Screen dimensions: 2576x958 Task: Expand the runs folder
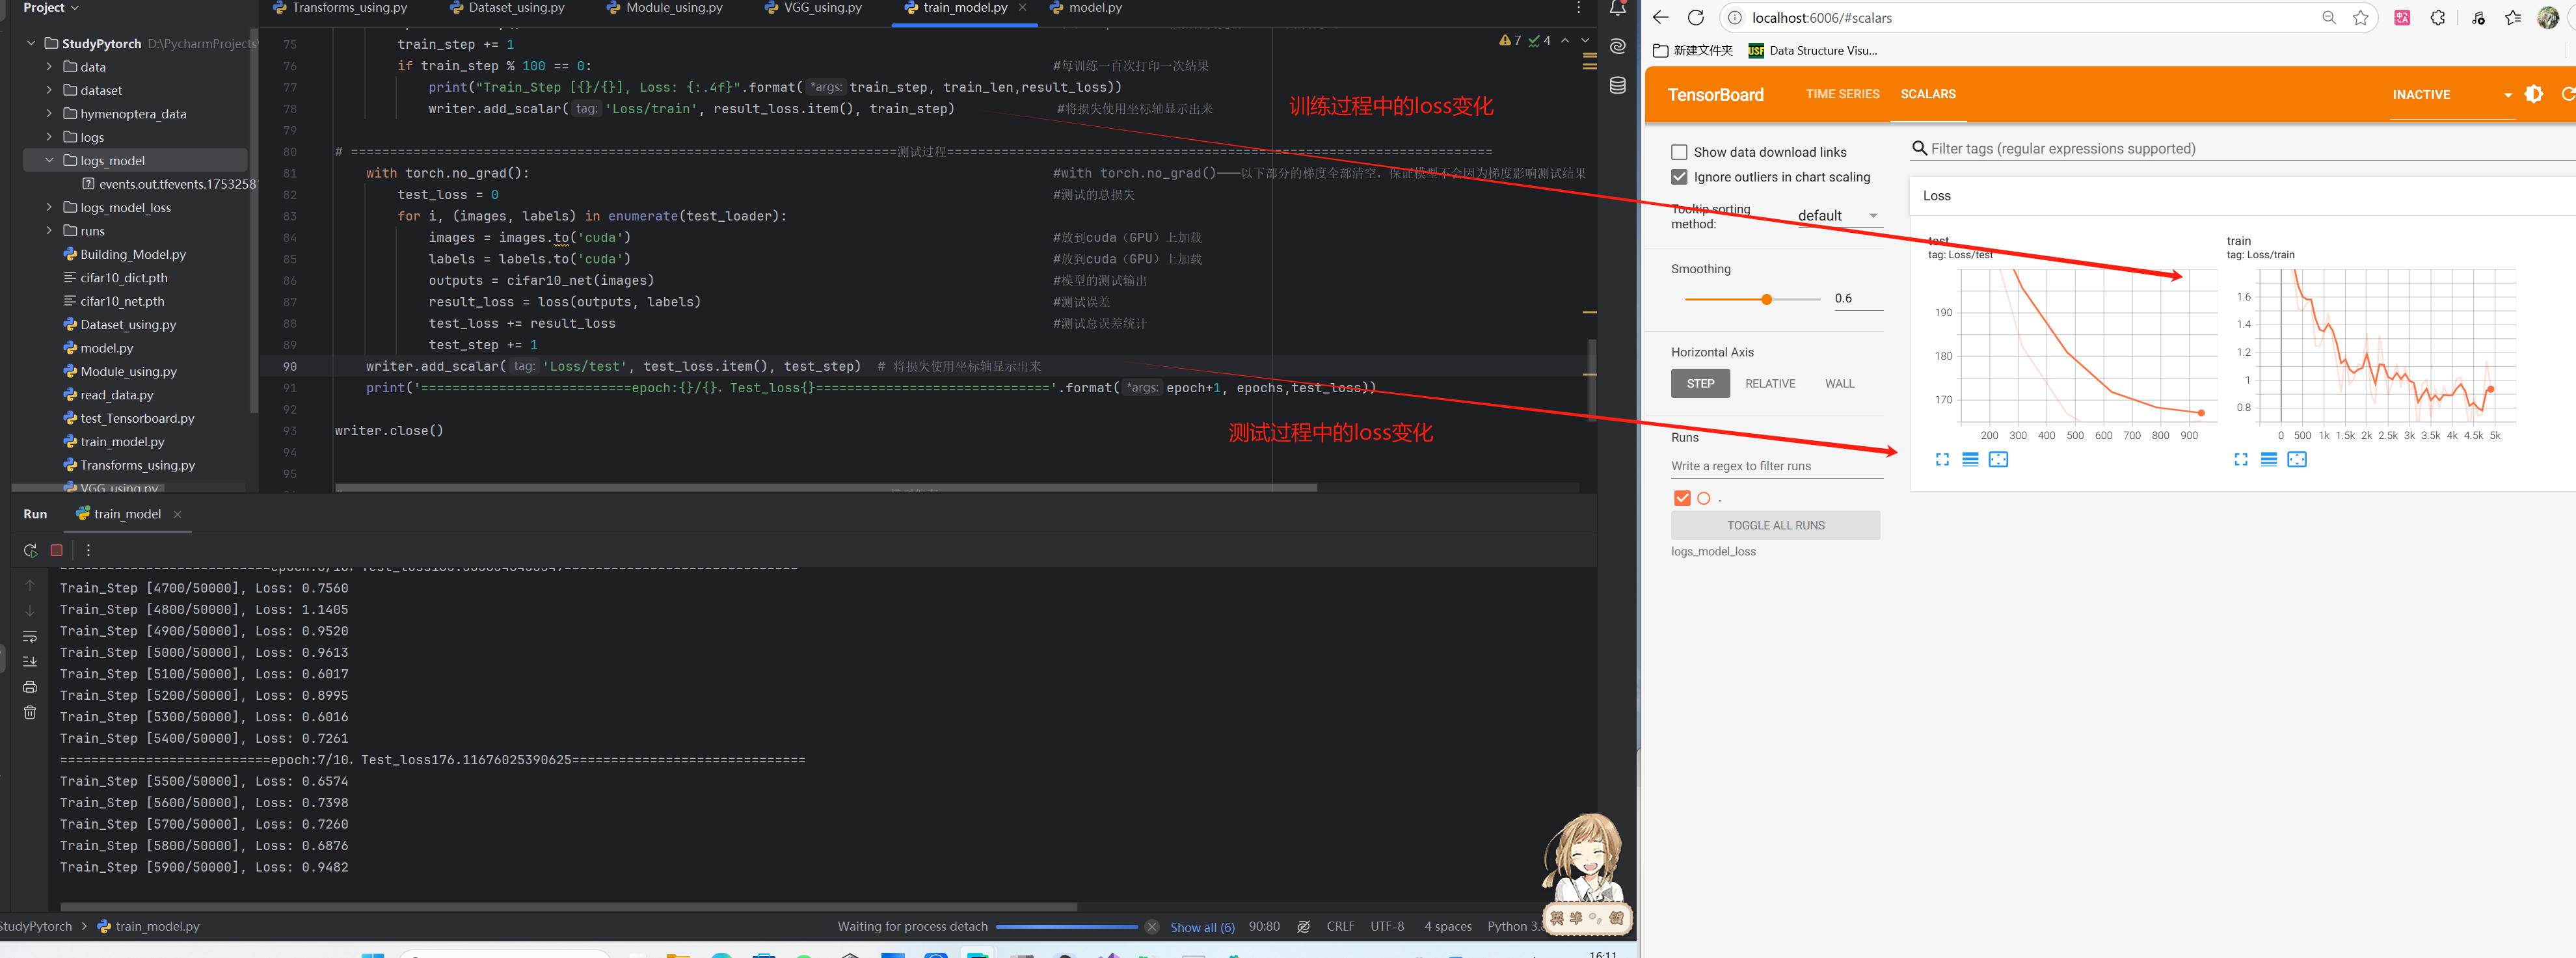coord(49,231)
